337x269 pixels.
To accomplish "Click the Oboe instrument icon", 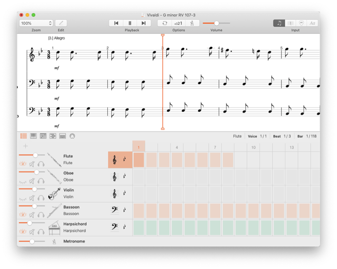I will (x=54, y=177).
